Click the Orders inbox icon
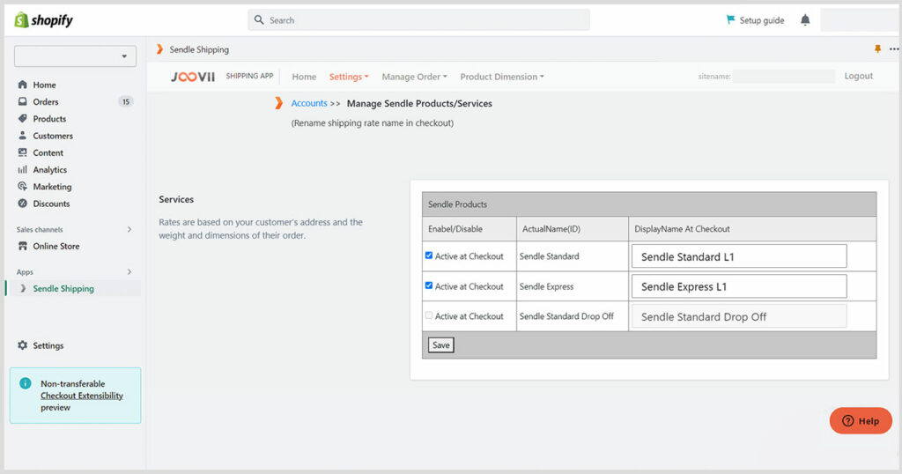The width and height of the screenshot is (902, 474). pyautogui.click(x=22, y=101)
